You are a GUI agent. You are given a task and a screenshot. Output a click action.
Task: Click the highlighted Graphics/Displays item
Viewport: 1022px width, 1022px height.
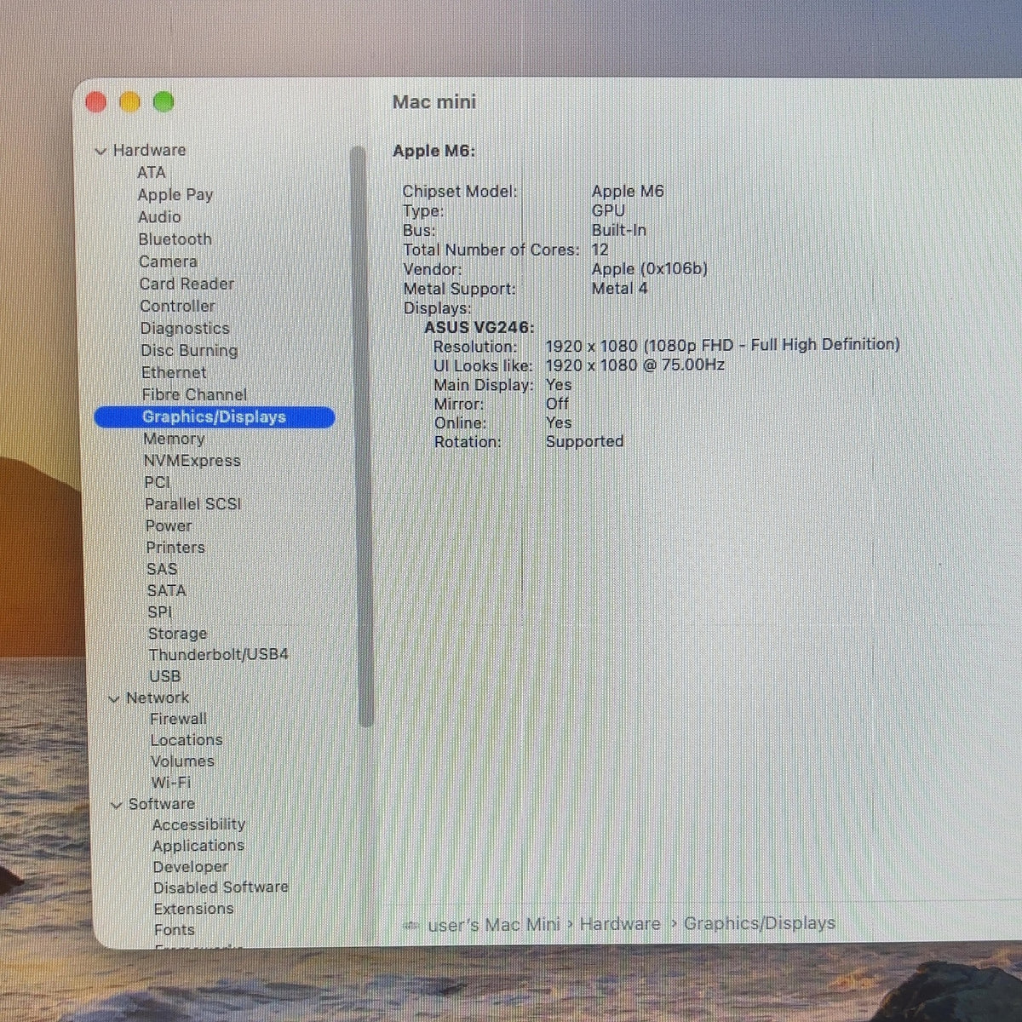(214, 416)
